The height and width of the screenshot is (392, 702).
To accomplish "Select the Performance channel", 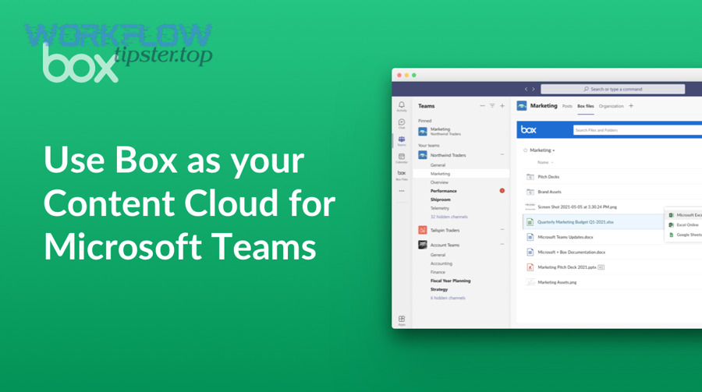I will [444, 191].
